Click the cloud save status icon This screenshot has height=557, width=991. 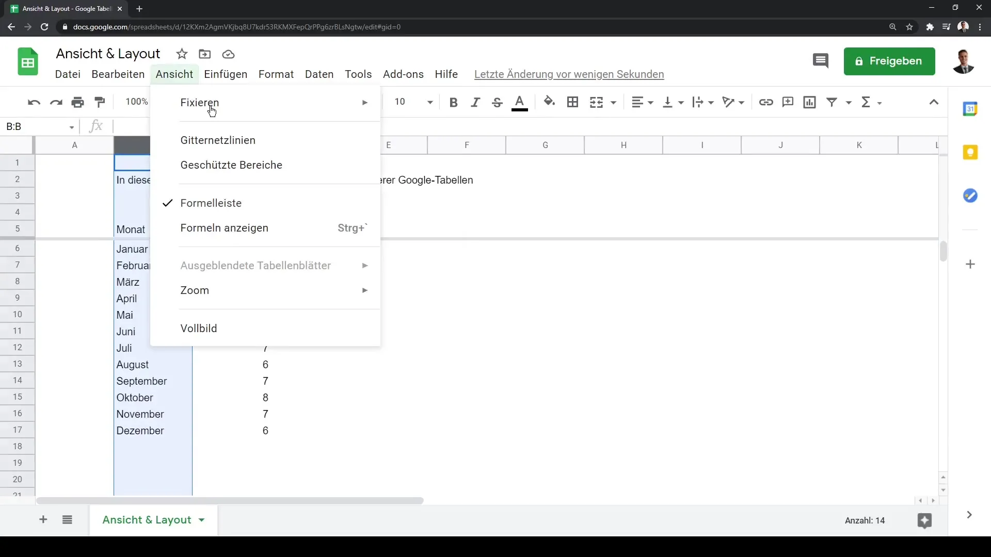229,54
